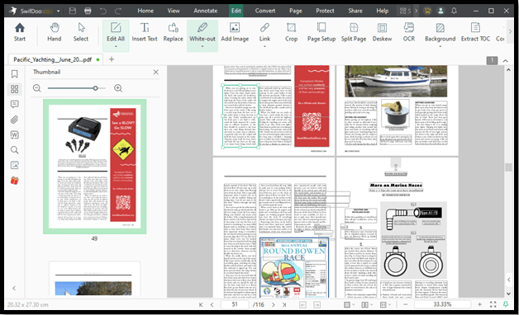This screenshot has height=315, width=519.
Task: Select the Hand tool
Action: click(55, 32)
